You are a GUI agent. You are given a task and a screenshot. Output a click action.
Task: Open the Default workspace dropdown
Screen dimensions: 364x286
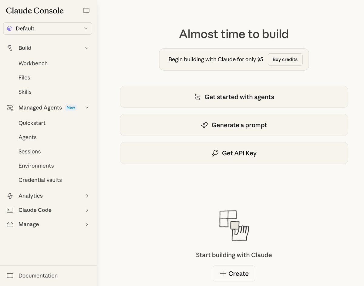tap(48, 29)
